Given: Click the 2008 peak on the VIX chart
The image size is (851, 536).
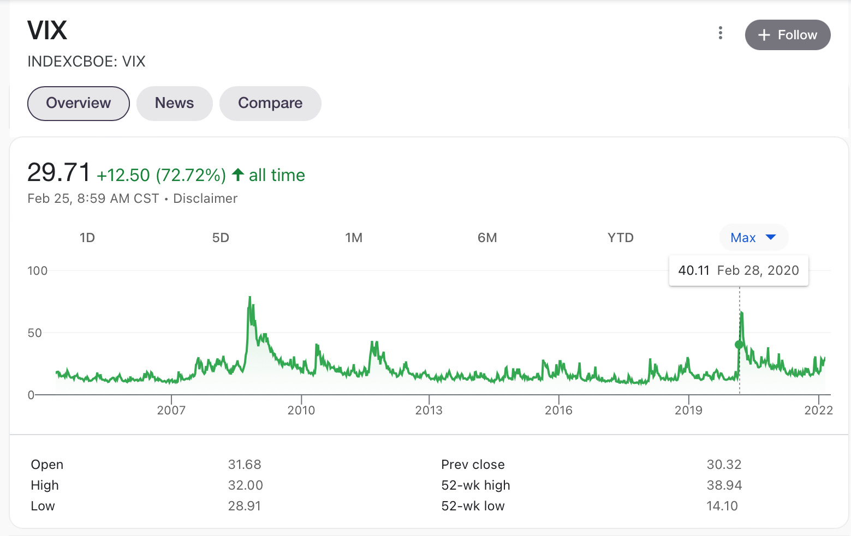Looking at the screenshot, I should pyautogui.click(x=250, y=298).
